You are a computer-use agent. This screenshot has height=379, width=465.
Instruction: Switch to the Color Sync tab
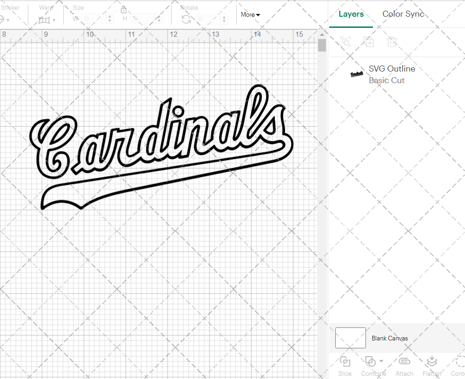pos(403,14)
